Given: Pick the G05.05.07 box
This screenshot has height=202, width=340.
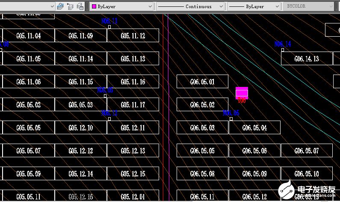Looking at the screenshot, I should click(x=29, y=150).
